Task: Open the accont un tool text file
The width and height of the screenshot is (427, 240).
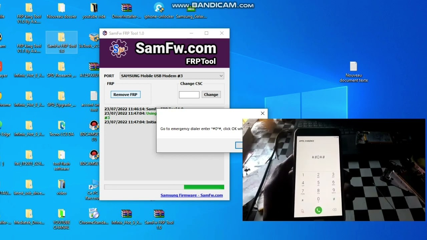Action: click(93, 101)
